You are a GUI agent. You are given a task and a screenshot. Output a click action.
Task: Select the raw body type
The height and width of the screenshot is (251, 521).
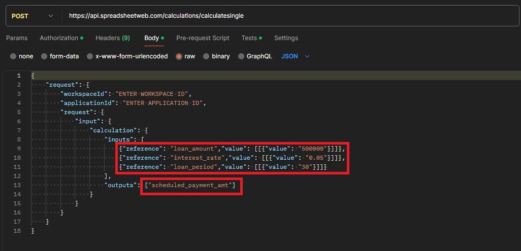click(x=185, y=56)
